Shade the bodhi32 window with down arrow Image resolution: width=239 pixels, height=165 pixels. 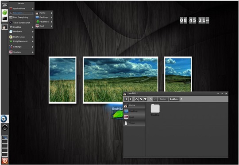pos(218,94)
